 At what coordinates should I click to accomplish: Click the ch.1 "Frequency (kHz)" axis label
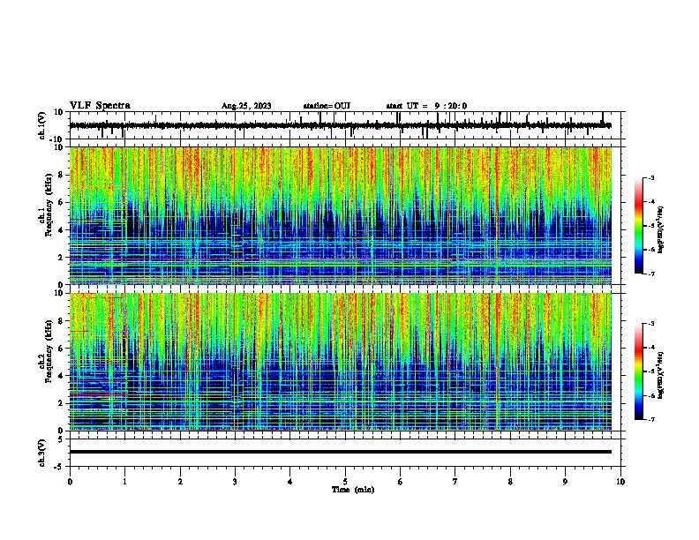(49, 205)
